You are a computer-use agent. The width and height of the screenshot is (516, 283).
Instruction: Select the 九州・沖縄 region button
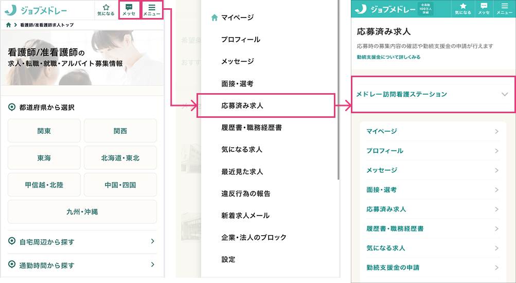tap(82, 211)
